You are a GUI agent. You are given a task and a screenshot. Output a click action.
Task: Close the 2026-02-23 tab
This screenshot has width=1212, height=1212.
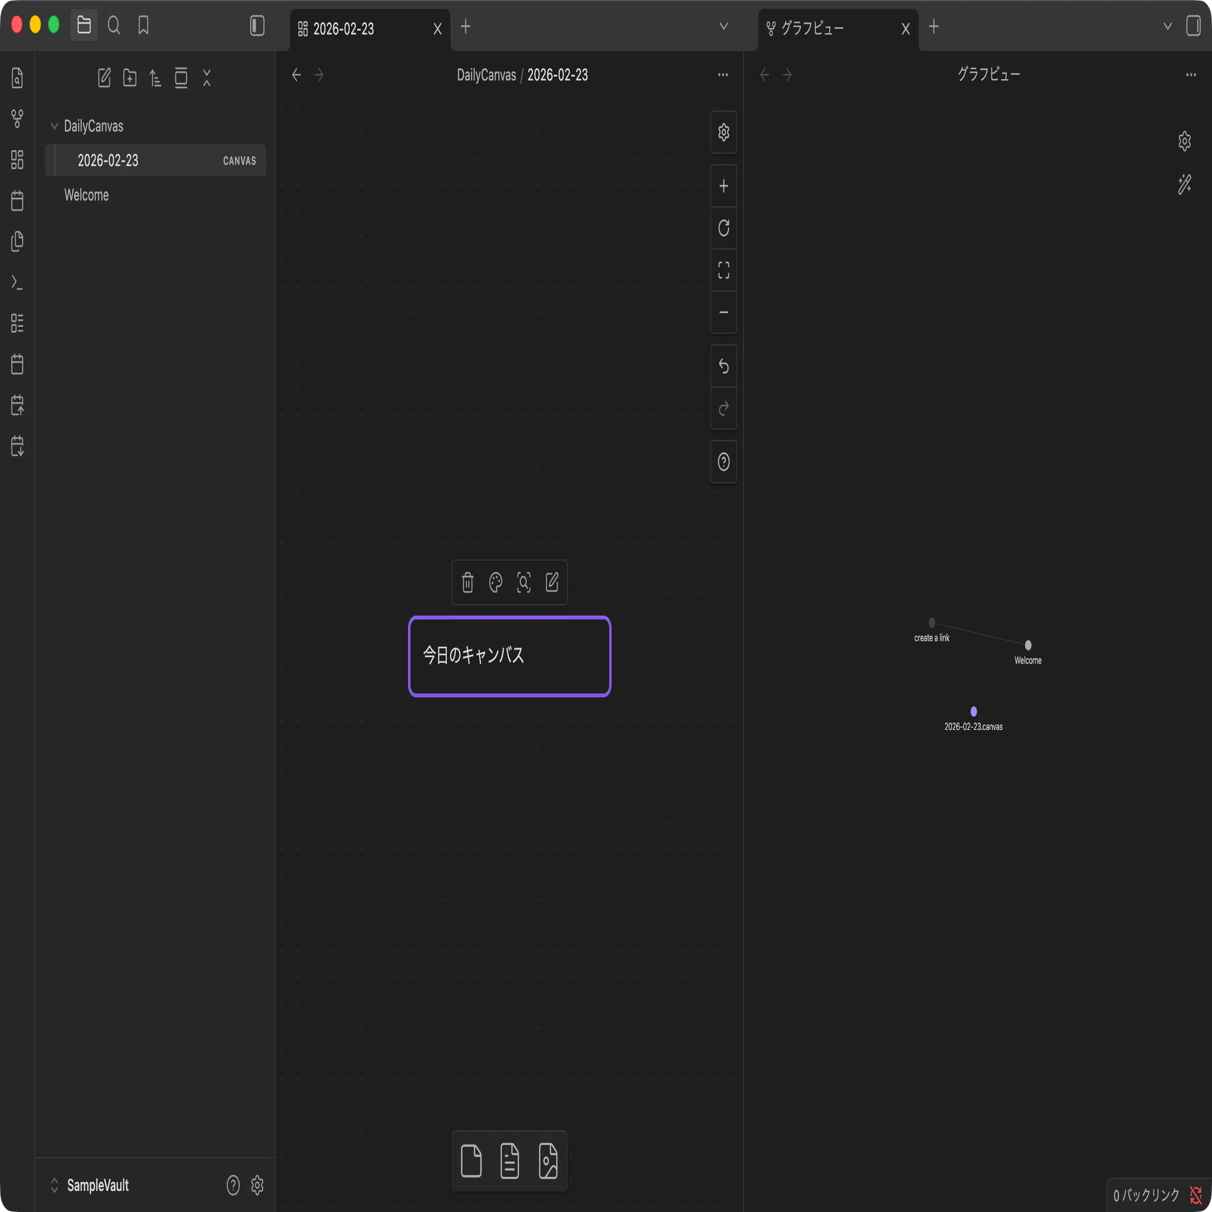pyautogui.click(x=437, y=29)
